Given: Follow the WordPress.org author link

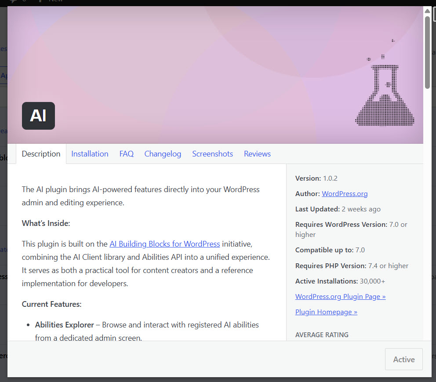Looking at the screenshot, I should click(x=345, y=194).
